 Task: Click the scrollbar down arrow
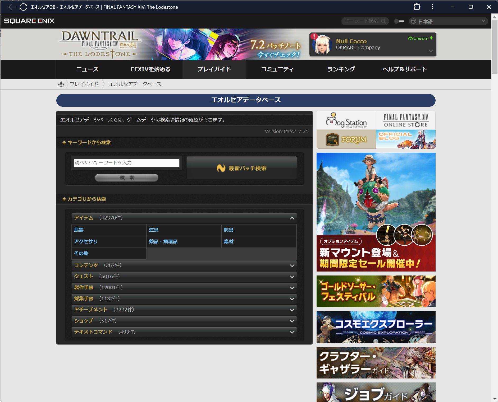pos(495,399)
